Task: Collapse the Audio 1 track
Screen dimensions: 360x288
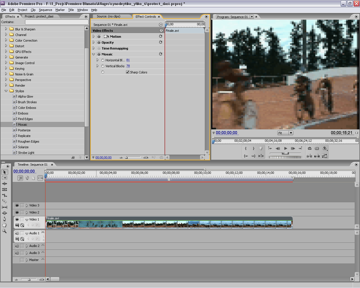Action: pos(27,233)
